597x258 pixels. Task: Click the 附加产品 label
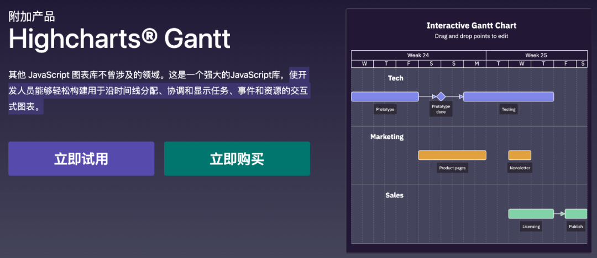(x=32, y=17)
